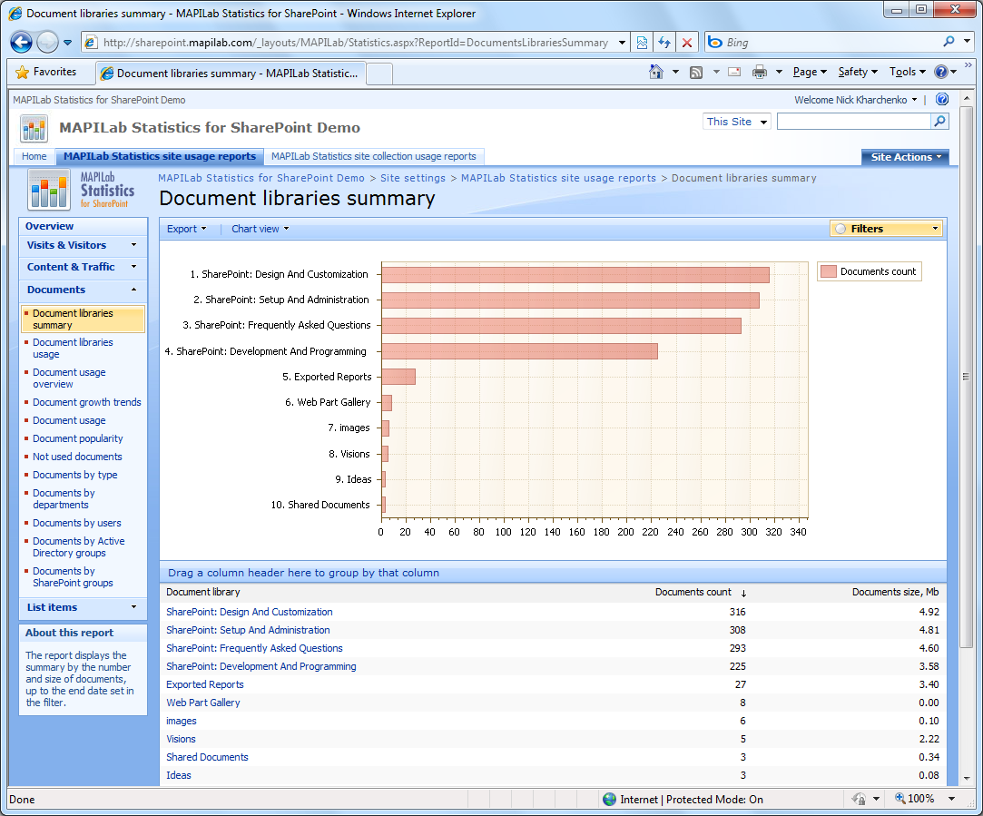Open Document popularity report
Screen dimensions: 983x816
click(x=78, y=438)
